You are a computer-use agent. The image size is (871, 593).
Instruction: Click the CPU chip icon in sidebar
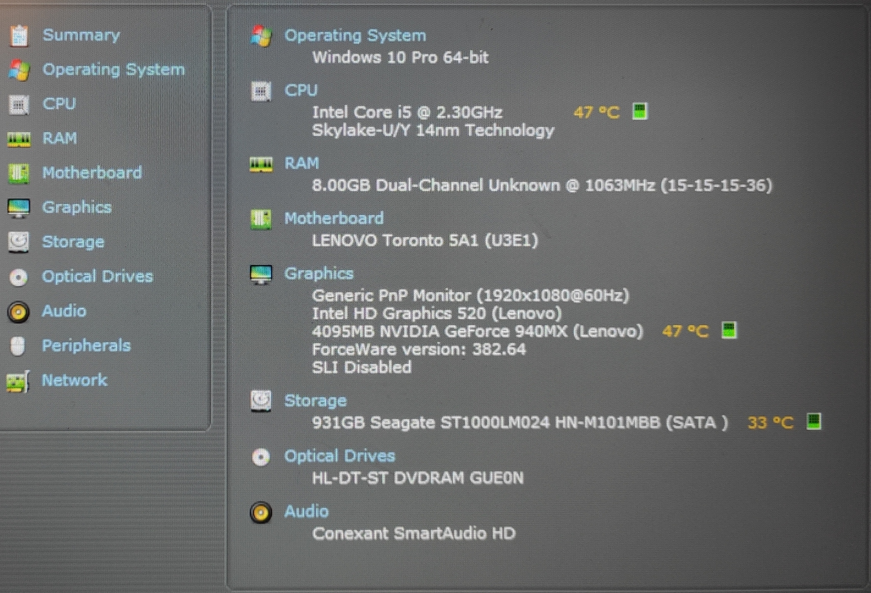(x=18, y=104)
